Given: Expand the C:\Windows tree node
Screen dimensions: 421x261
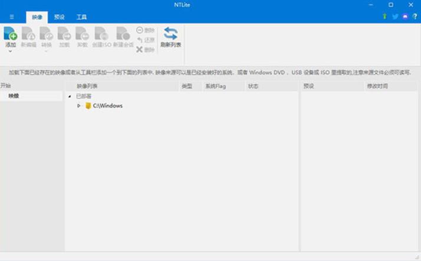Looking at the screenshot, I should pos(79,106).
